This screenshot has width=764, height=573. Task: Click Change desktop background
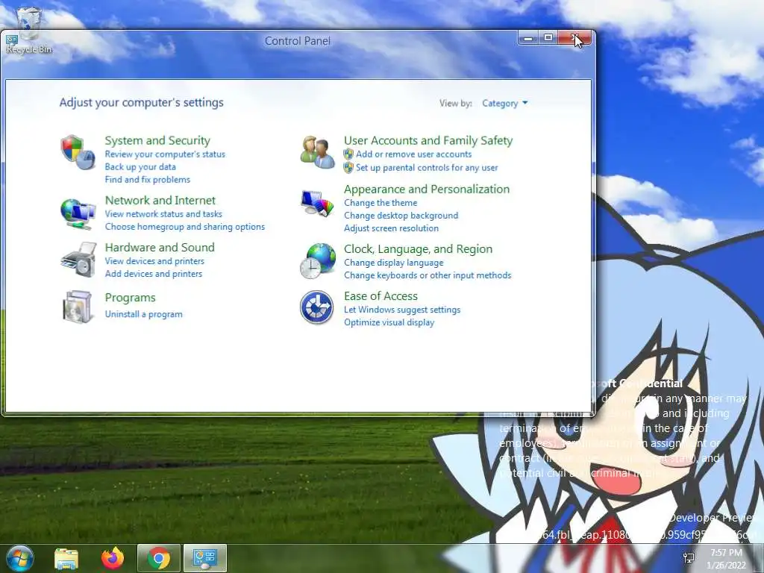(x=401, y=216)
